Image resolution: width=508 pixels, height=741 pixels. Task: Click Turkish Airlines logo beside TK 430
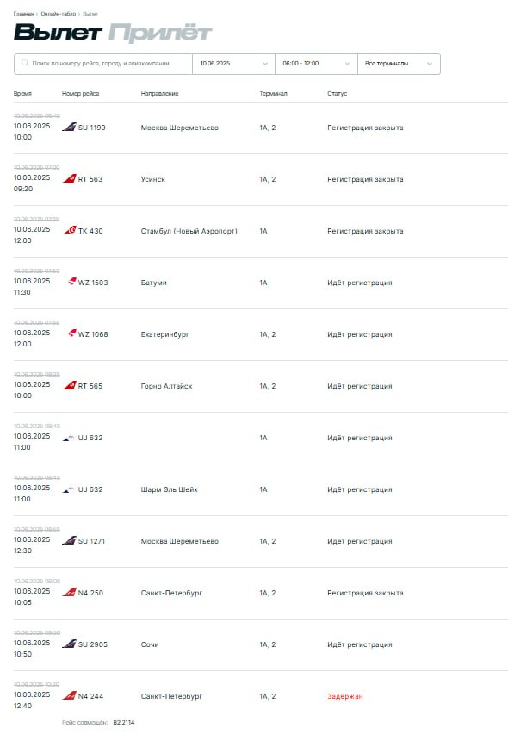[70, 230]
